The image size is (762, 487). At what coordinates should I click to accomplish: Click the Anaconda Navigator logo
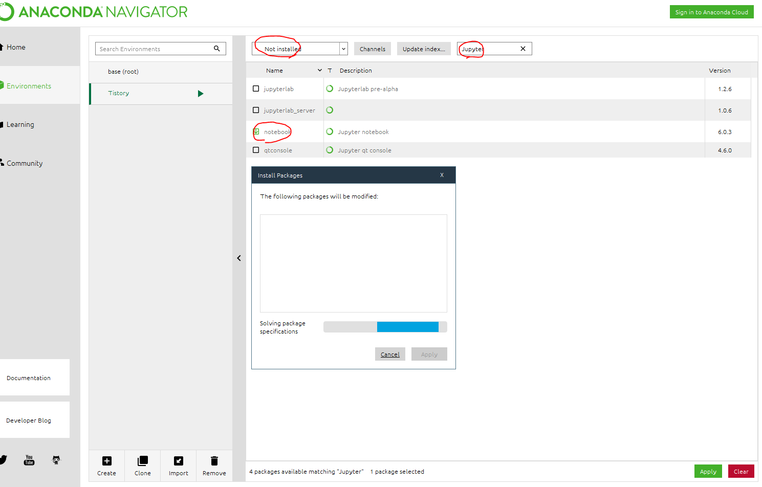(94, 12)
